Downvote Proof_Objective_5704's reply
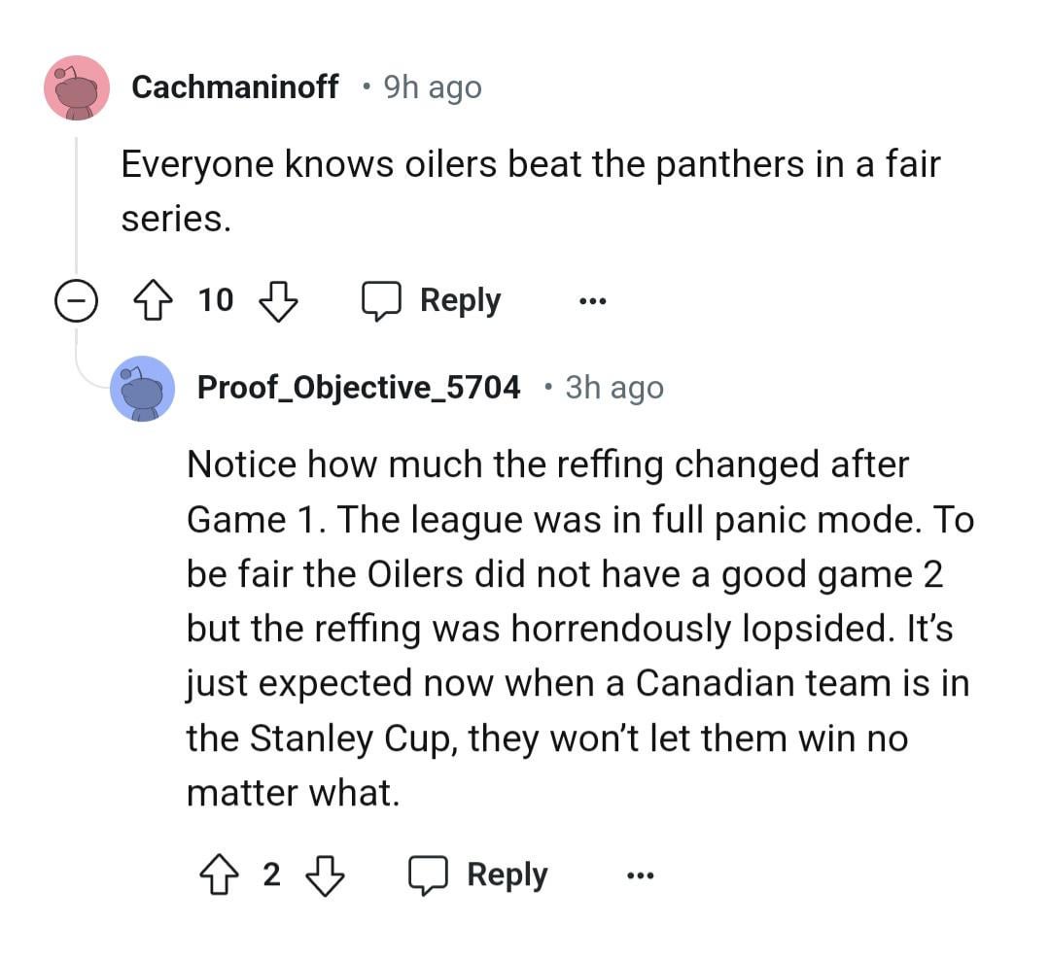Image resolution: width=1050 pixels, height=960 pixels. [x=326, y=875]
